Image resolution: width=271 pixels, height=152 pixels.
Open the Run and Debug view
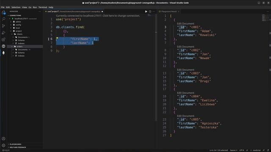point(3,33)
